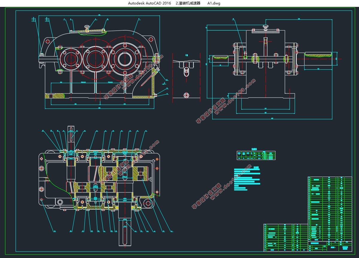The height and width of the screenshot is (258, 359).
Task: Select the inspection cover knob on the side view
Action: pos(266,27)
